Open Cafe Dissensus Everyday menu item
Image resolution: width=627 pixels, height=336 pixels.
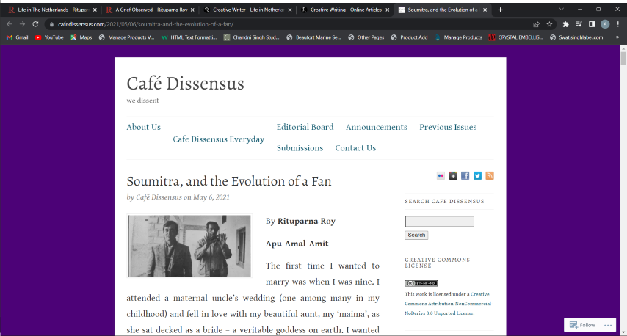pos(218,139)
